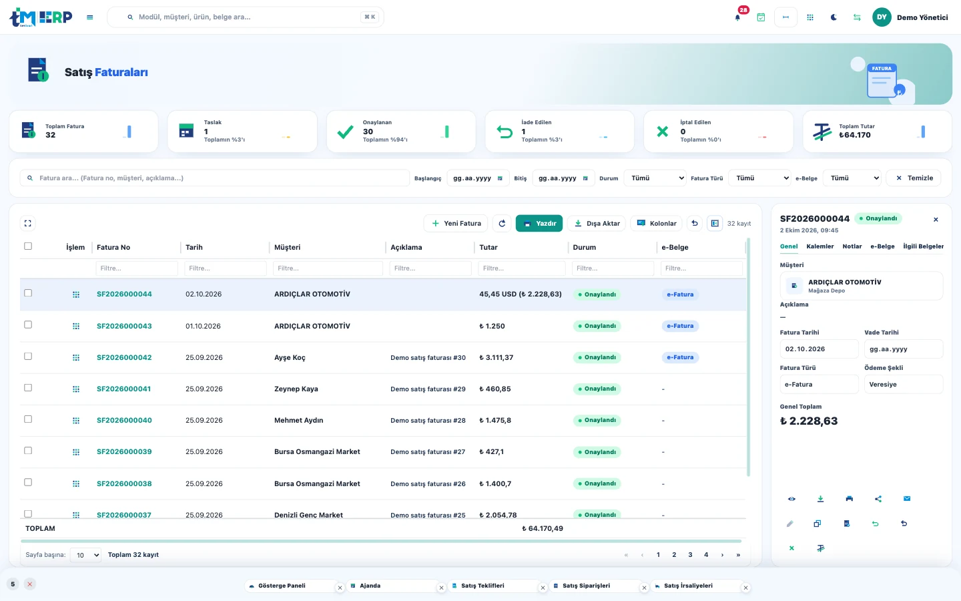Check the row for SF2026000042
Image resolution: width=961 pixels, height=601 pixels.
(28, 357)
